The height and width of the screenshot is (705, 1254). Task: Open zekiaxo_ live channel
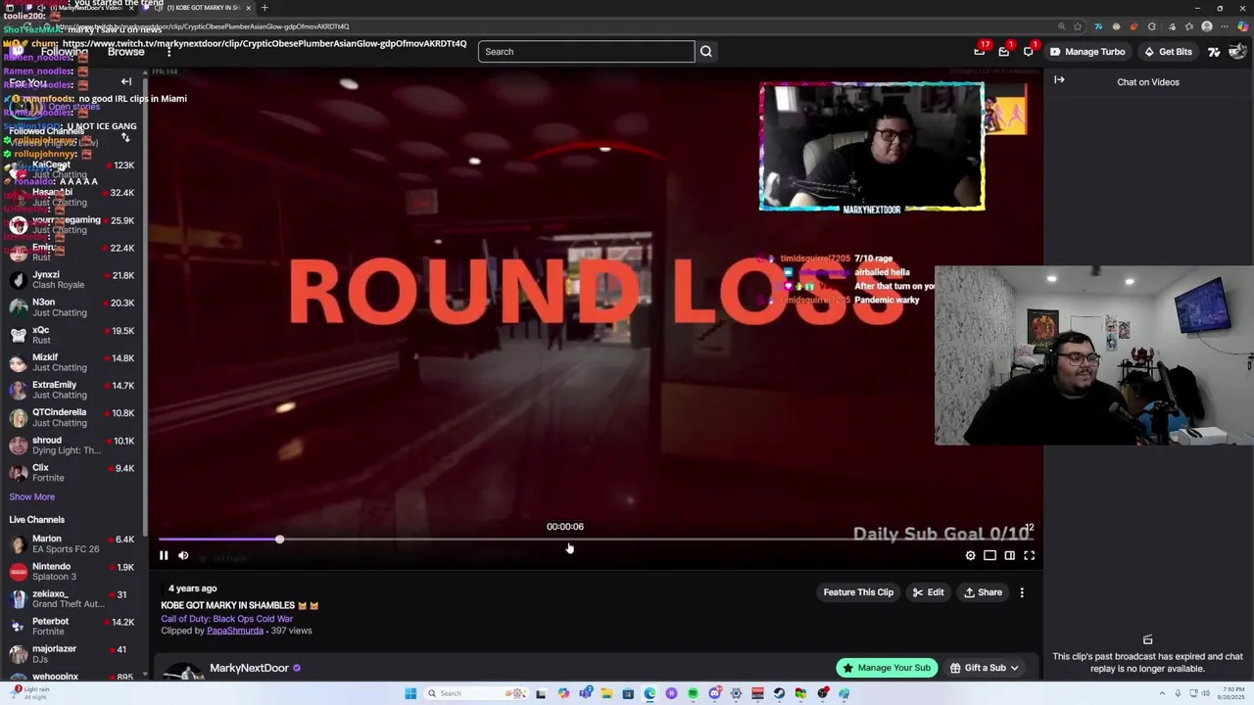(73, 598)
